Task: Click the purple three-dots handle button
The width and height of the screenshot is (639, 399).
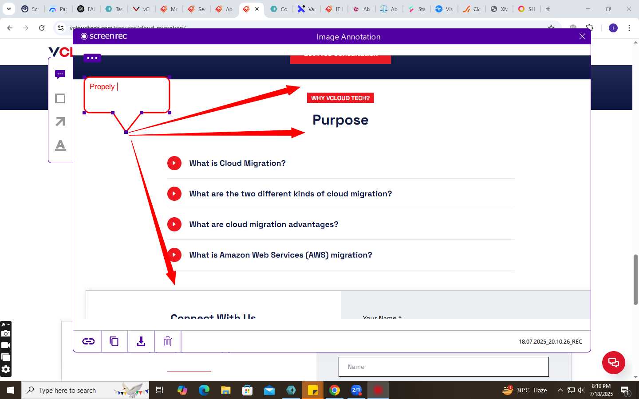Action: point(92,58)
